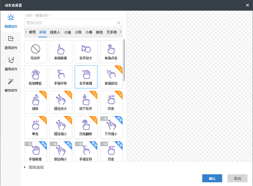Click the 动作: 强调动作 breadcrumb text
Viewport: 253px width, 186px height.
click(38, 16)
